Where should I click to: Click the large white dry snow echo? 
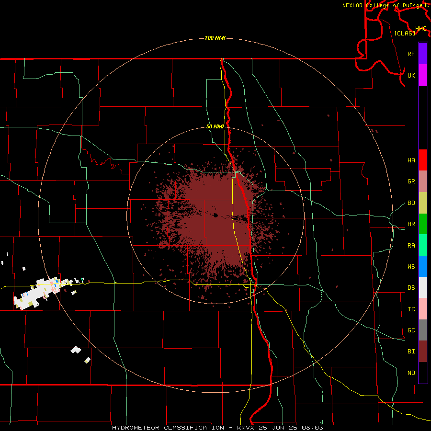click(x=41, y=293)
